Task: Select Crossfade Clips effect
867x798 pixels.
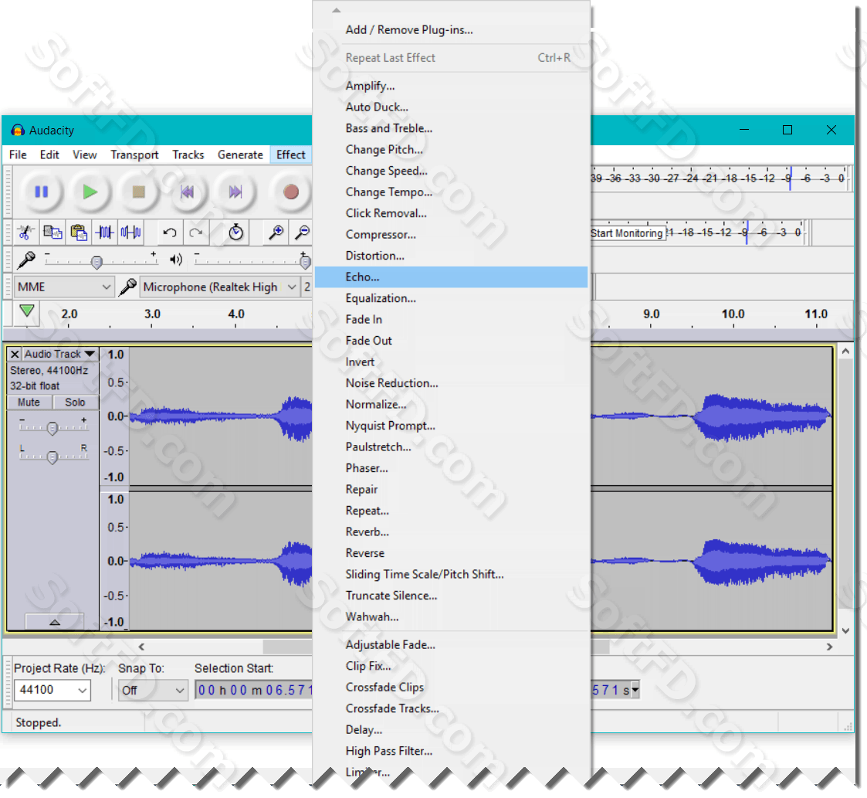Action: pos(451,688)
